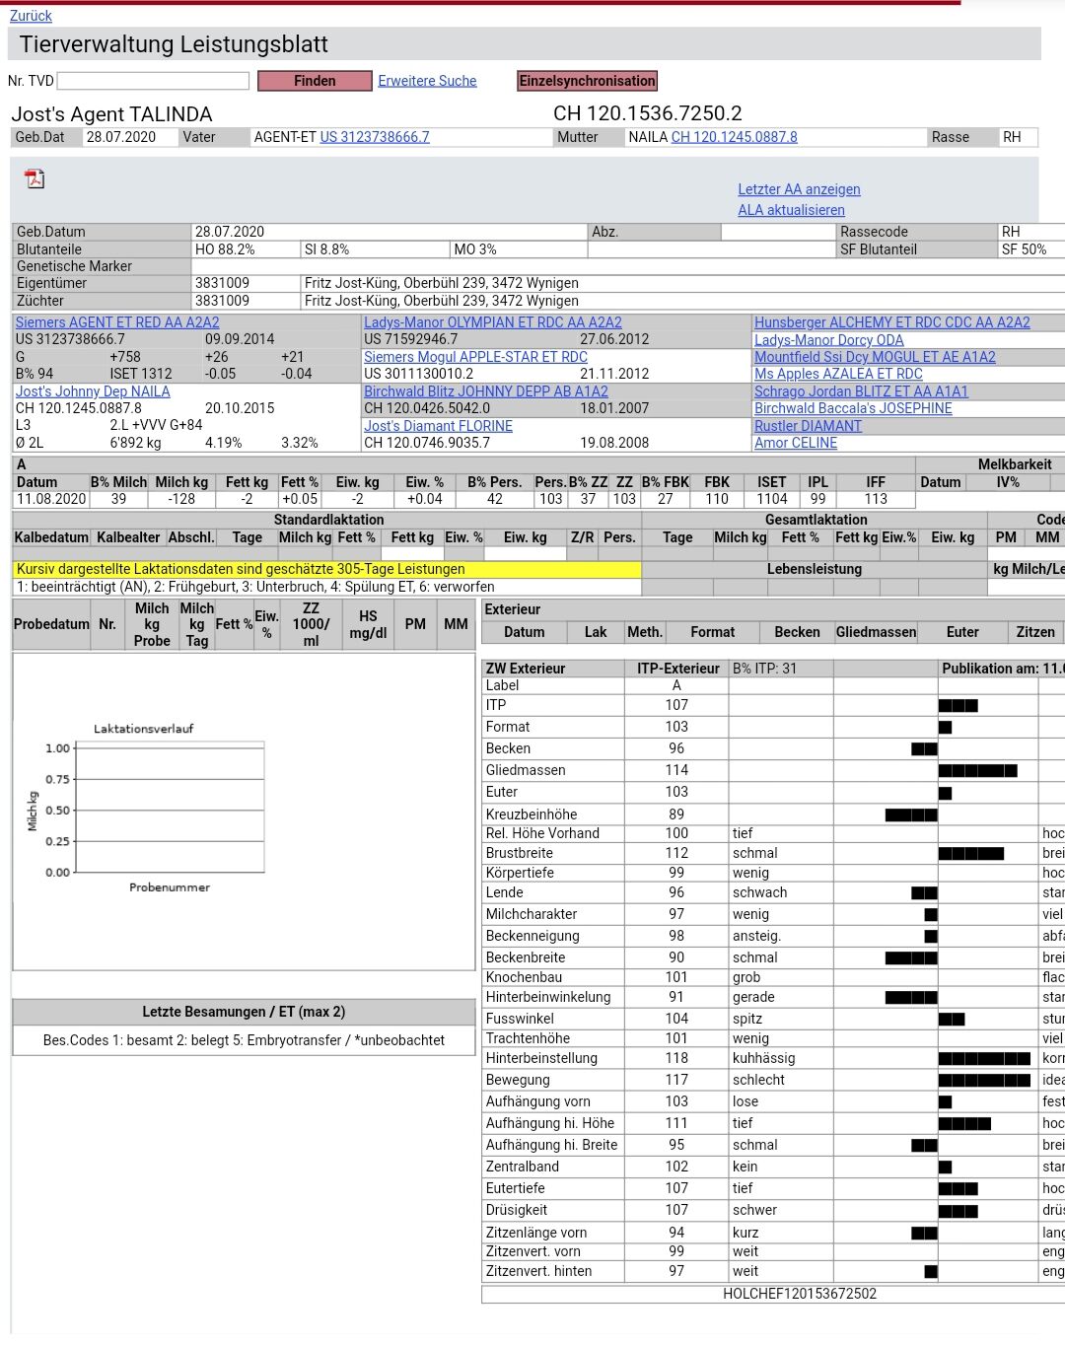Open Jost's Johnny Dep NAILA link
The image size is (1065, 1346).
pos(93,391)
